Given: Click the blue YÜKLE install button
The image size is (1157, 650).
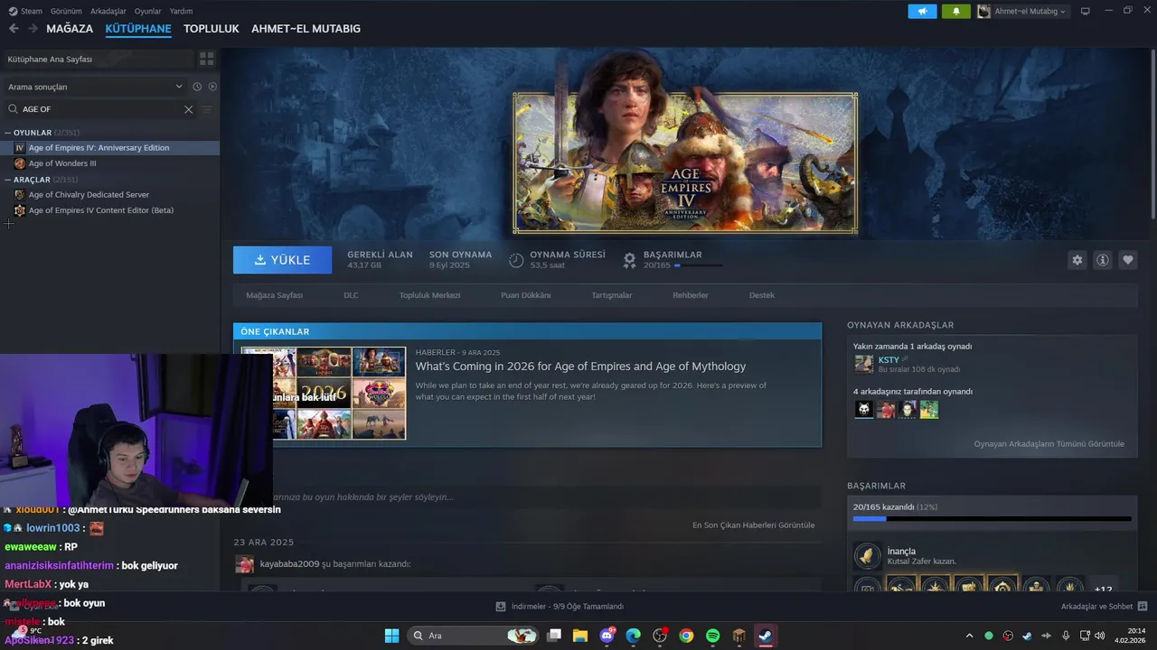Looking at the screenshot, I should tap(282, 260).
